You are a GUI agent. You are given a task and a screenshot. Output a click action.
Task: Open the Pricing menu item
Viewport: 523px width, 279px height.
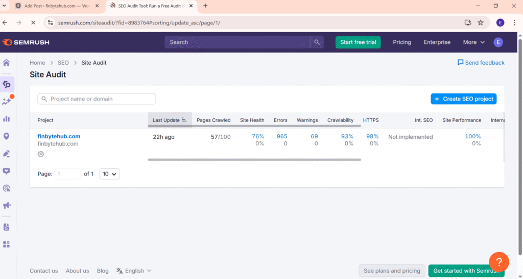[401, 42]
